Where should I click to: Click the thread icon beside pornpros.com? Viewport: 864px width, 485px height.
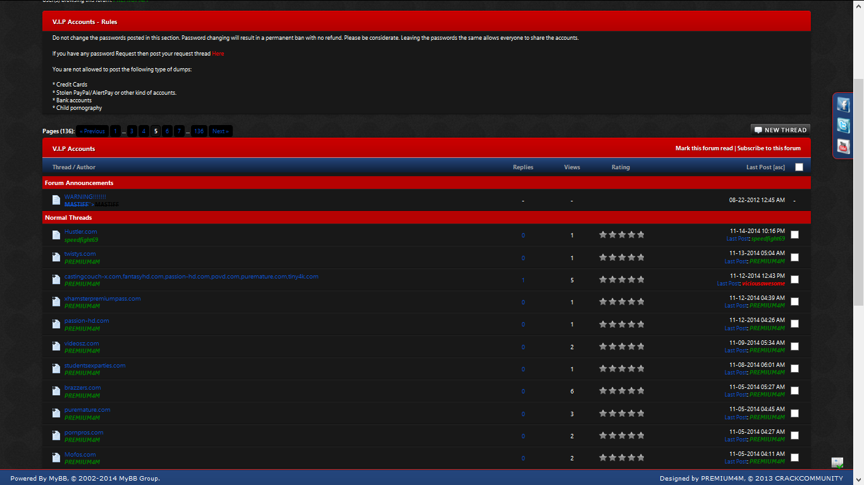pos(56,436)
